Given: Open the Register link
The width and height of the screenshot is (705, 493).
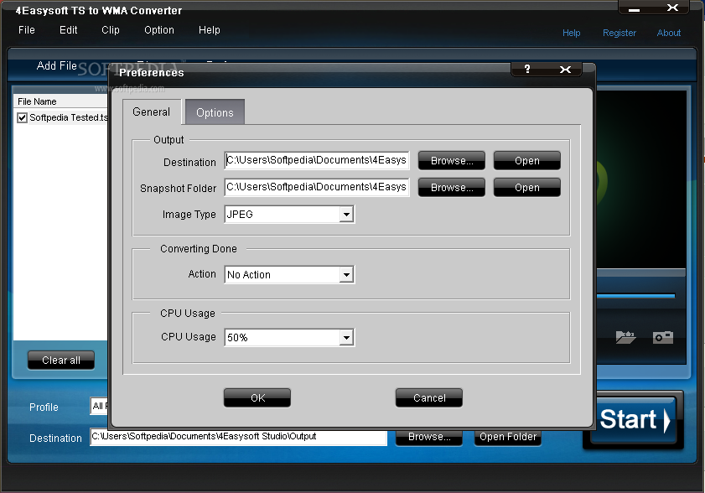Looking at the screenshot, I should (x=619, y=33).
